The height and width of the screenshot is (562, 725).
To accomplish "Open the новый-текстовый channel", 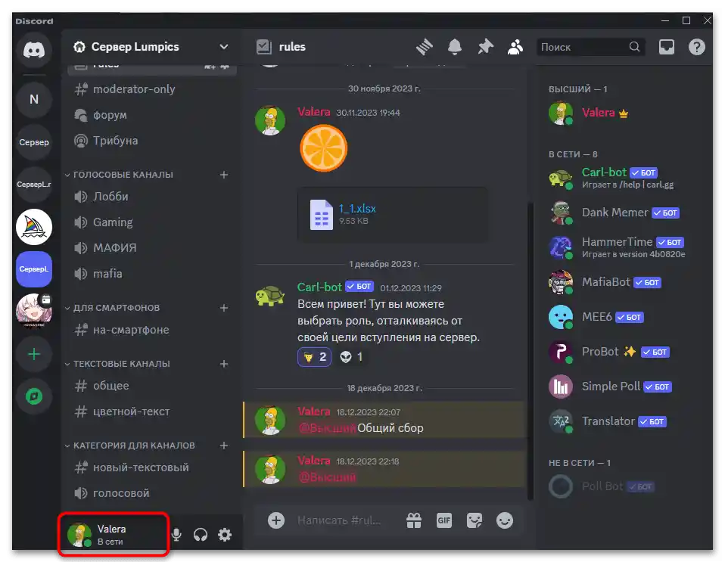I will pyautogui.click(x=152, y=467).
